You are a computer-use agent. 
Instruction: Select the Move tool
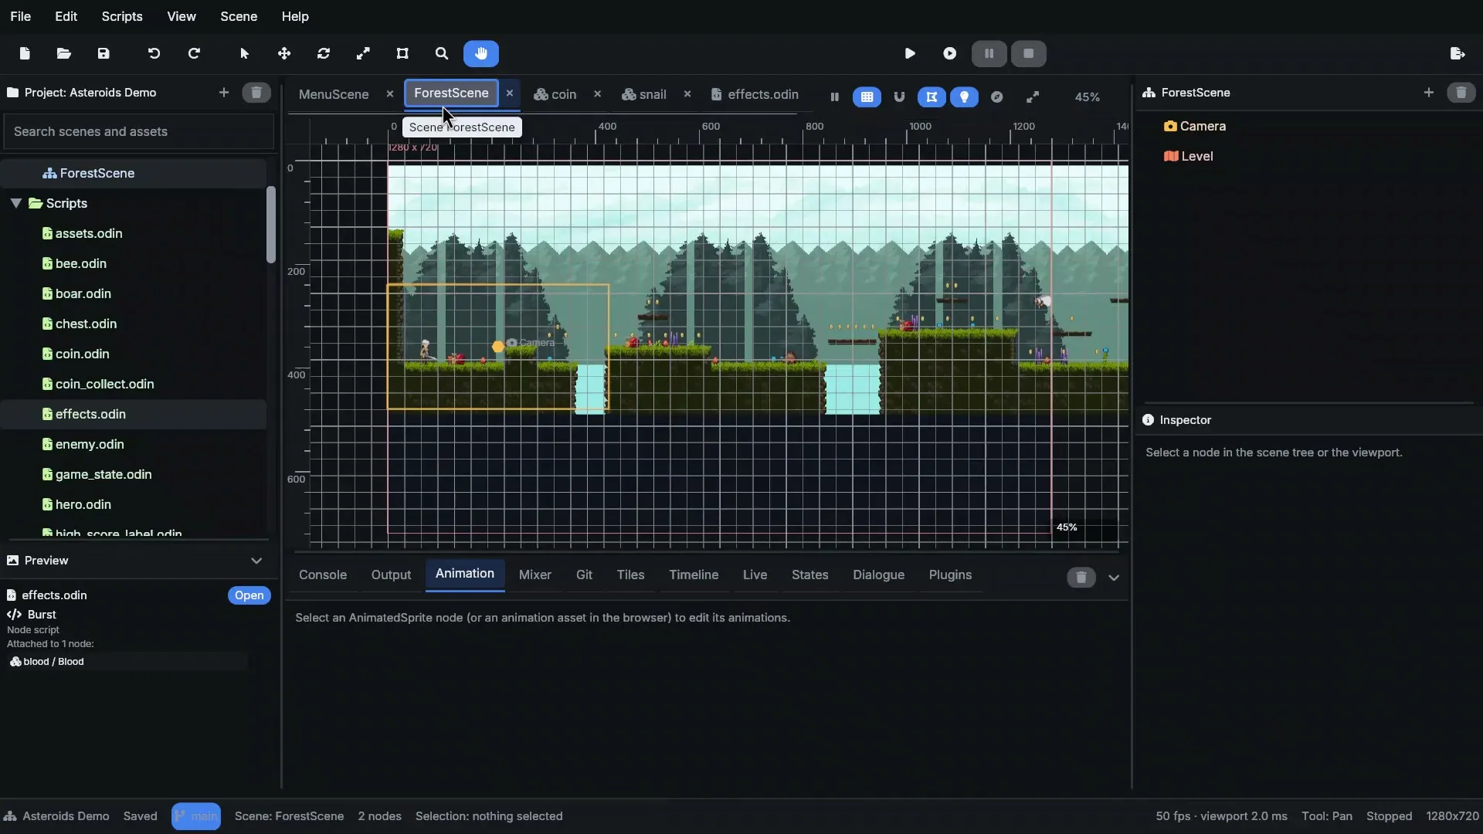coord(284,53)
